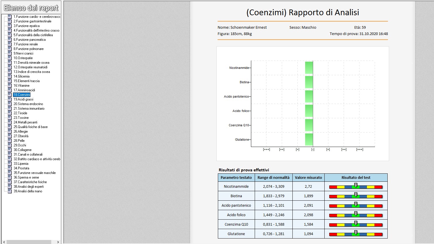
Task: Click document icon beside 22.Tiroide
Action: 10,113
